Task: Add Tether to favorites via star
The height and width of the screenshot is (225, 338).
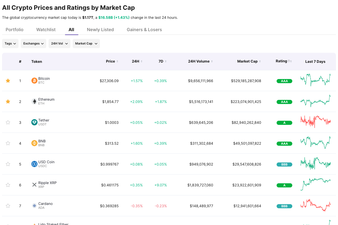Action: [x=8, y=122]
